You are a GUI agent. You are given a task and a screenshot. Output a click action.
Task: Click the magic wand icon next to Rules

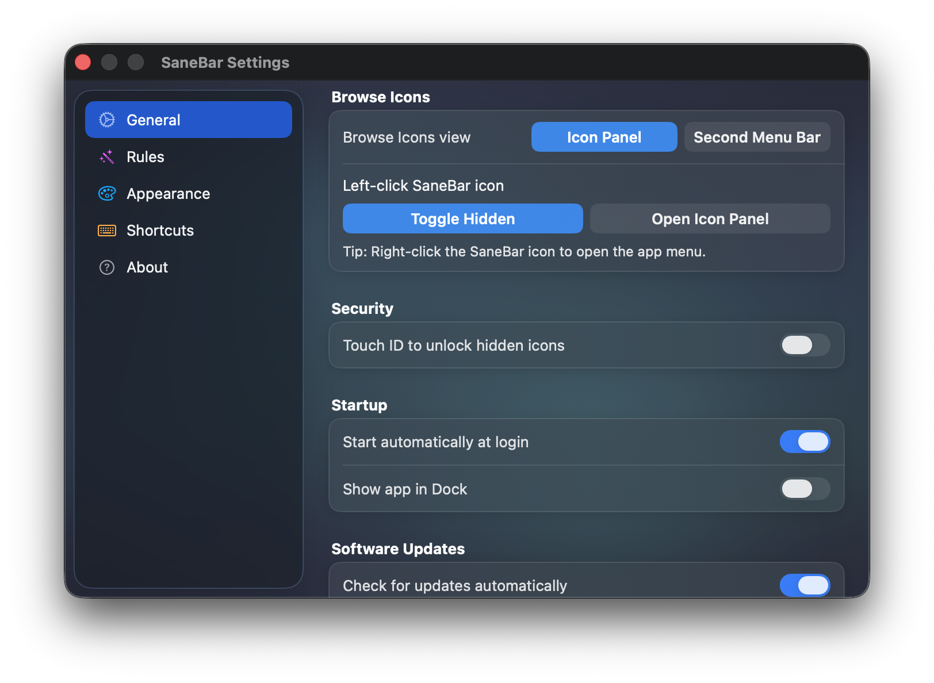(x=106, y=156)
